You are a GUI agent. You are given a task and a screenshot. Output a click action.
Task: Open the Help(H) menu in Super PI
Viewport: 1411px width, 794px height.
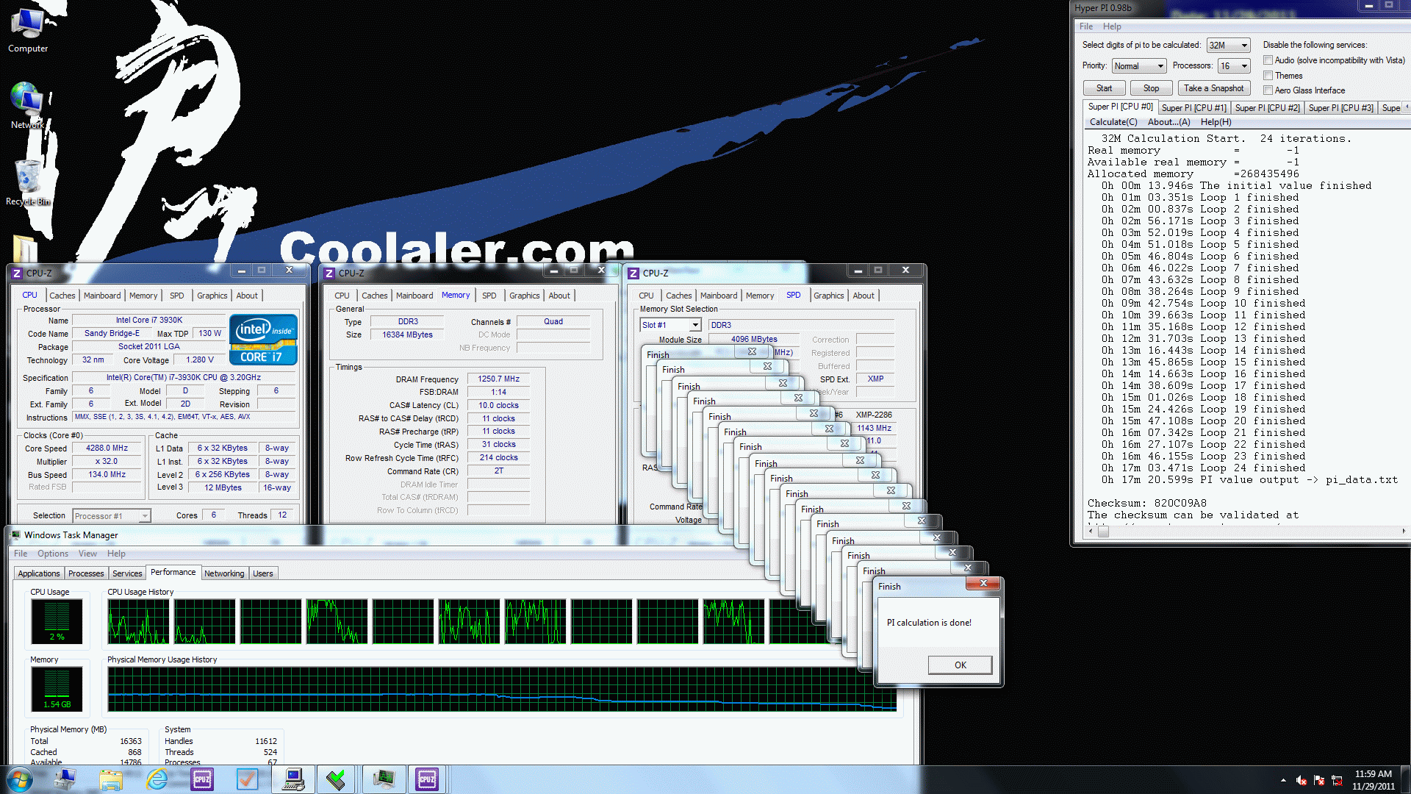1216,122
